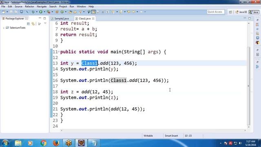
Task: Click the Windows Start button
Action: 5,143
